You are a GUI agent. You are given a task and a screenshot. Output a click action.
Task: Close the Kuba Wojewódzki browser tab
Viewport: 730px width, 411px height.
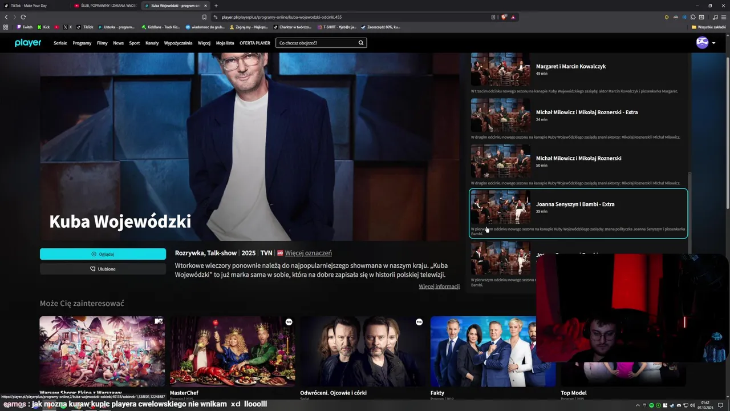(x=206, y=6)
